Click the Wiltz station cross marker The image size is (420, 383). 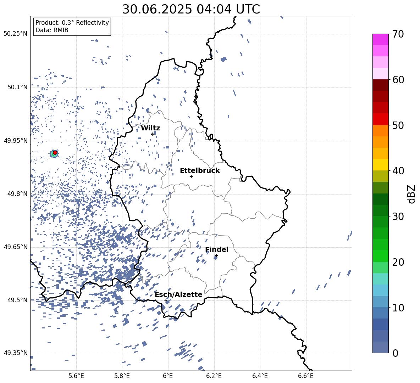point(152,134)
